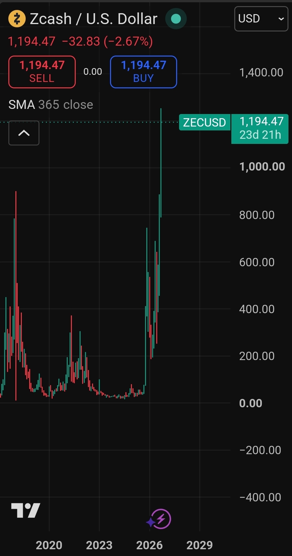Click the 200.00 price scale label
The image size is (292, 556).
(257, 356)
